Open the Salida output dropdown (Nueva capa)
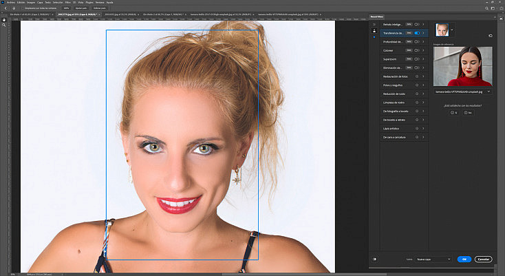This screenshot has height=276, width=505. [x=433, y=259]
